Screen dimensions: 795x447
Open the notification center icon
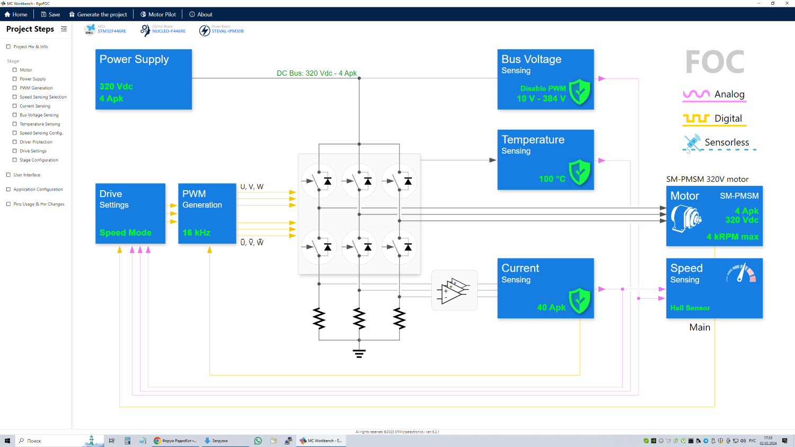tap(785, 441)
